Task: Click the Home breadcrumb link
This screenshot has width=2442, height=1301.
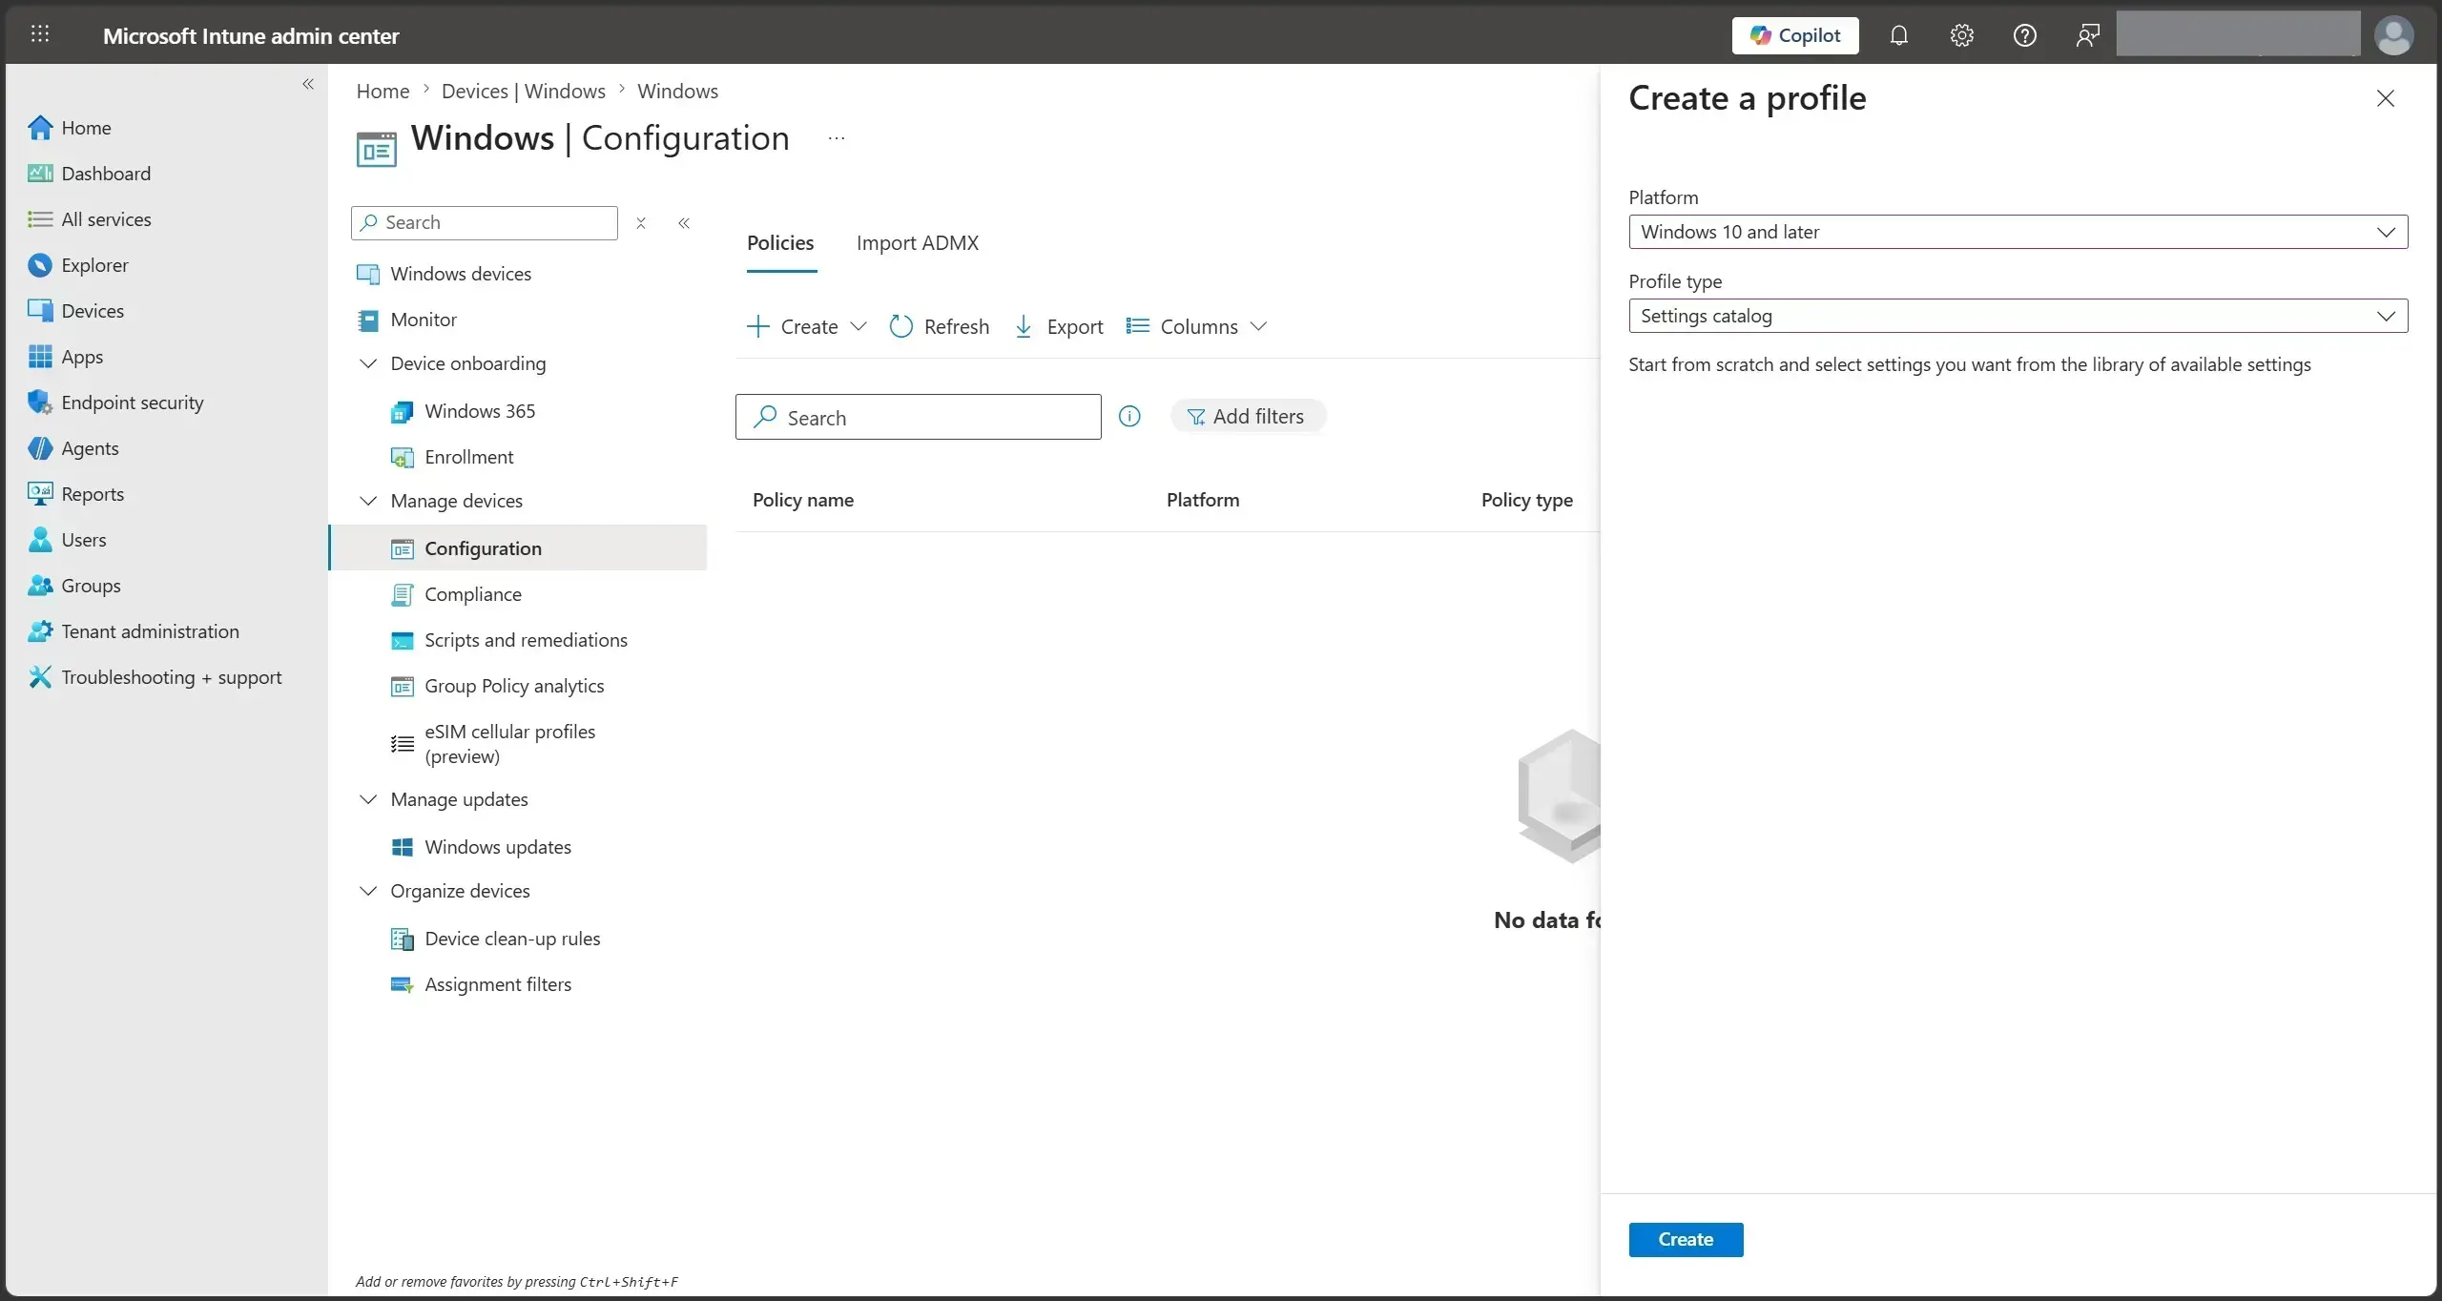Action: [x=383, y=92]
